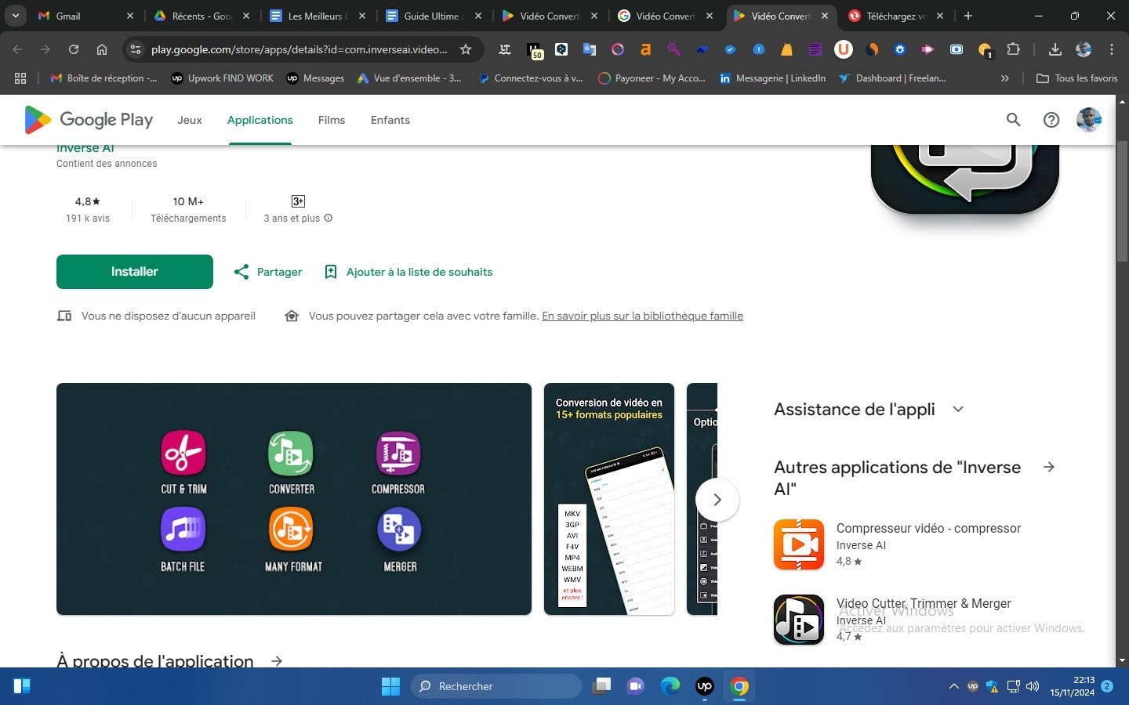Open Payoneer - My Account bookmark

[652, 78]
